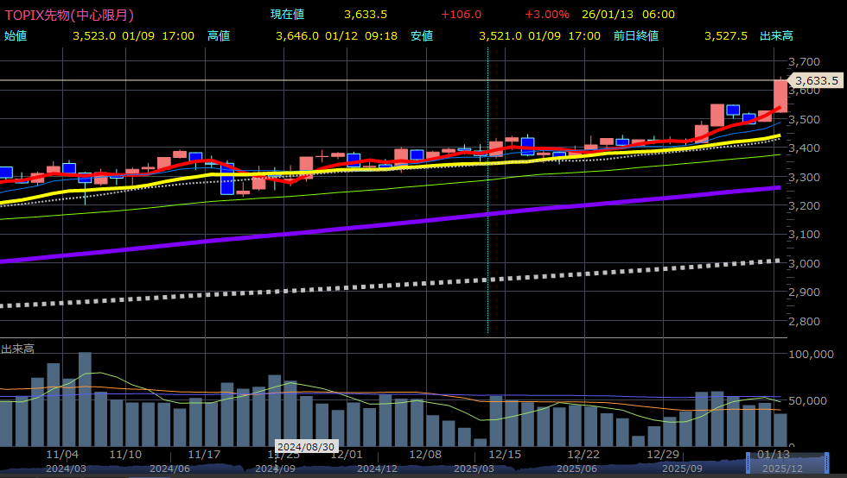Click the 出来高 label above the volume panel
847x478 pixels.
[x=17, y=349]
